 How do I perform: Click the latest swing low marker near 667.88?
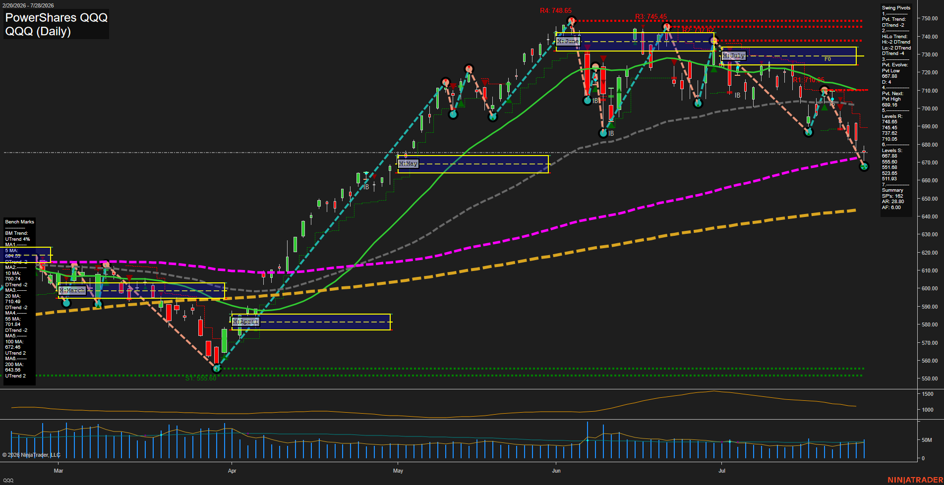864,167
